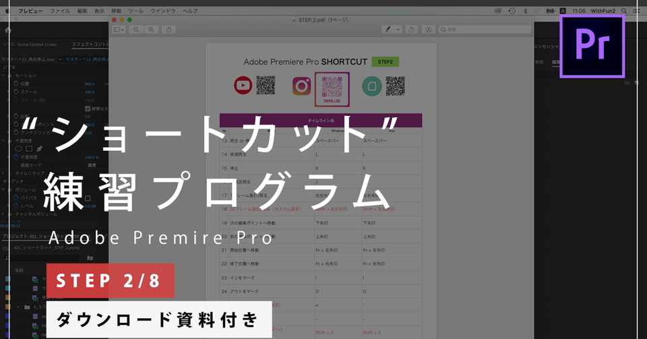The image size is (647, 339).
Task: Click the green STEP2 badge
Action: coord(385,62)
